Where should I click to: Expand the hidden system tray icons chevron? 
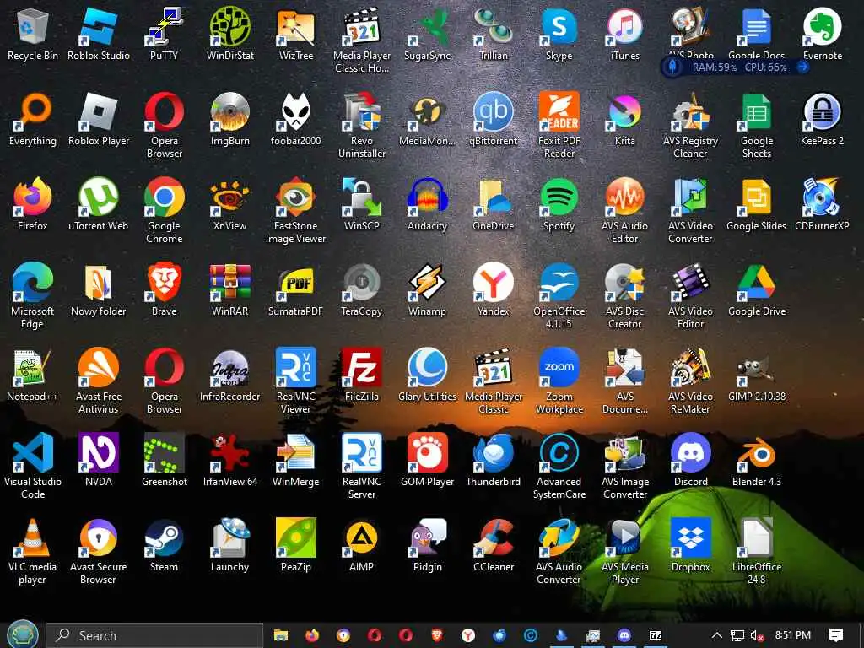pyautogui.click(x=716, y=635)
